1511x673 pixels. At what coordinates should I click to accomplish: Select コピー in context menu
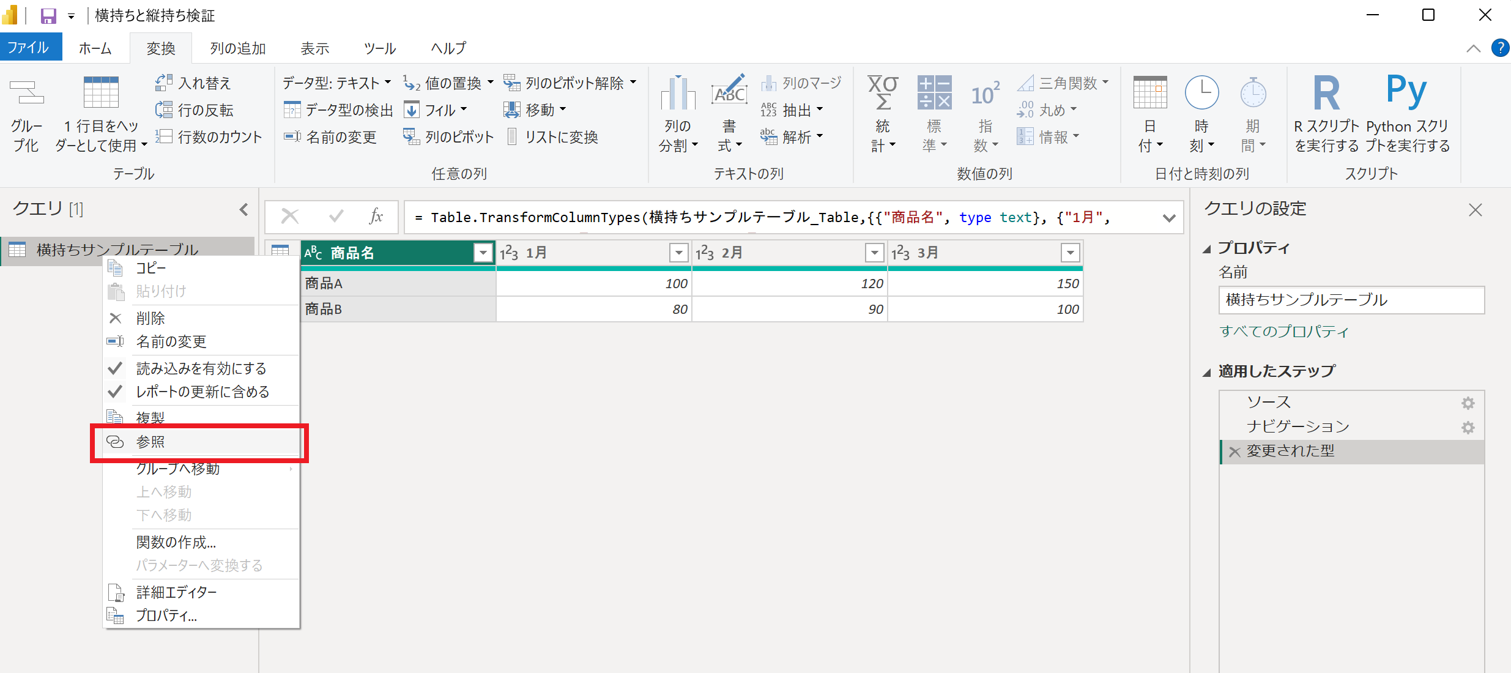click(201, 268)
